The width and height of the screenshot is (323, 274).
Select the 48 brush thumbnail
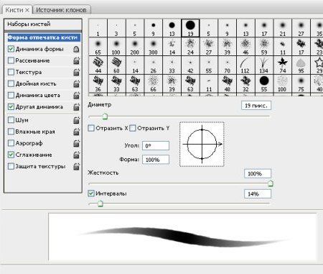pos(227,83)
